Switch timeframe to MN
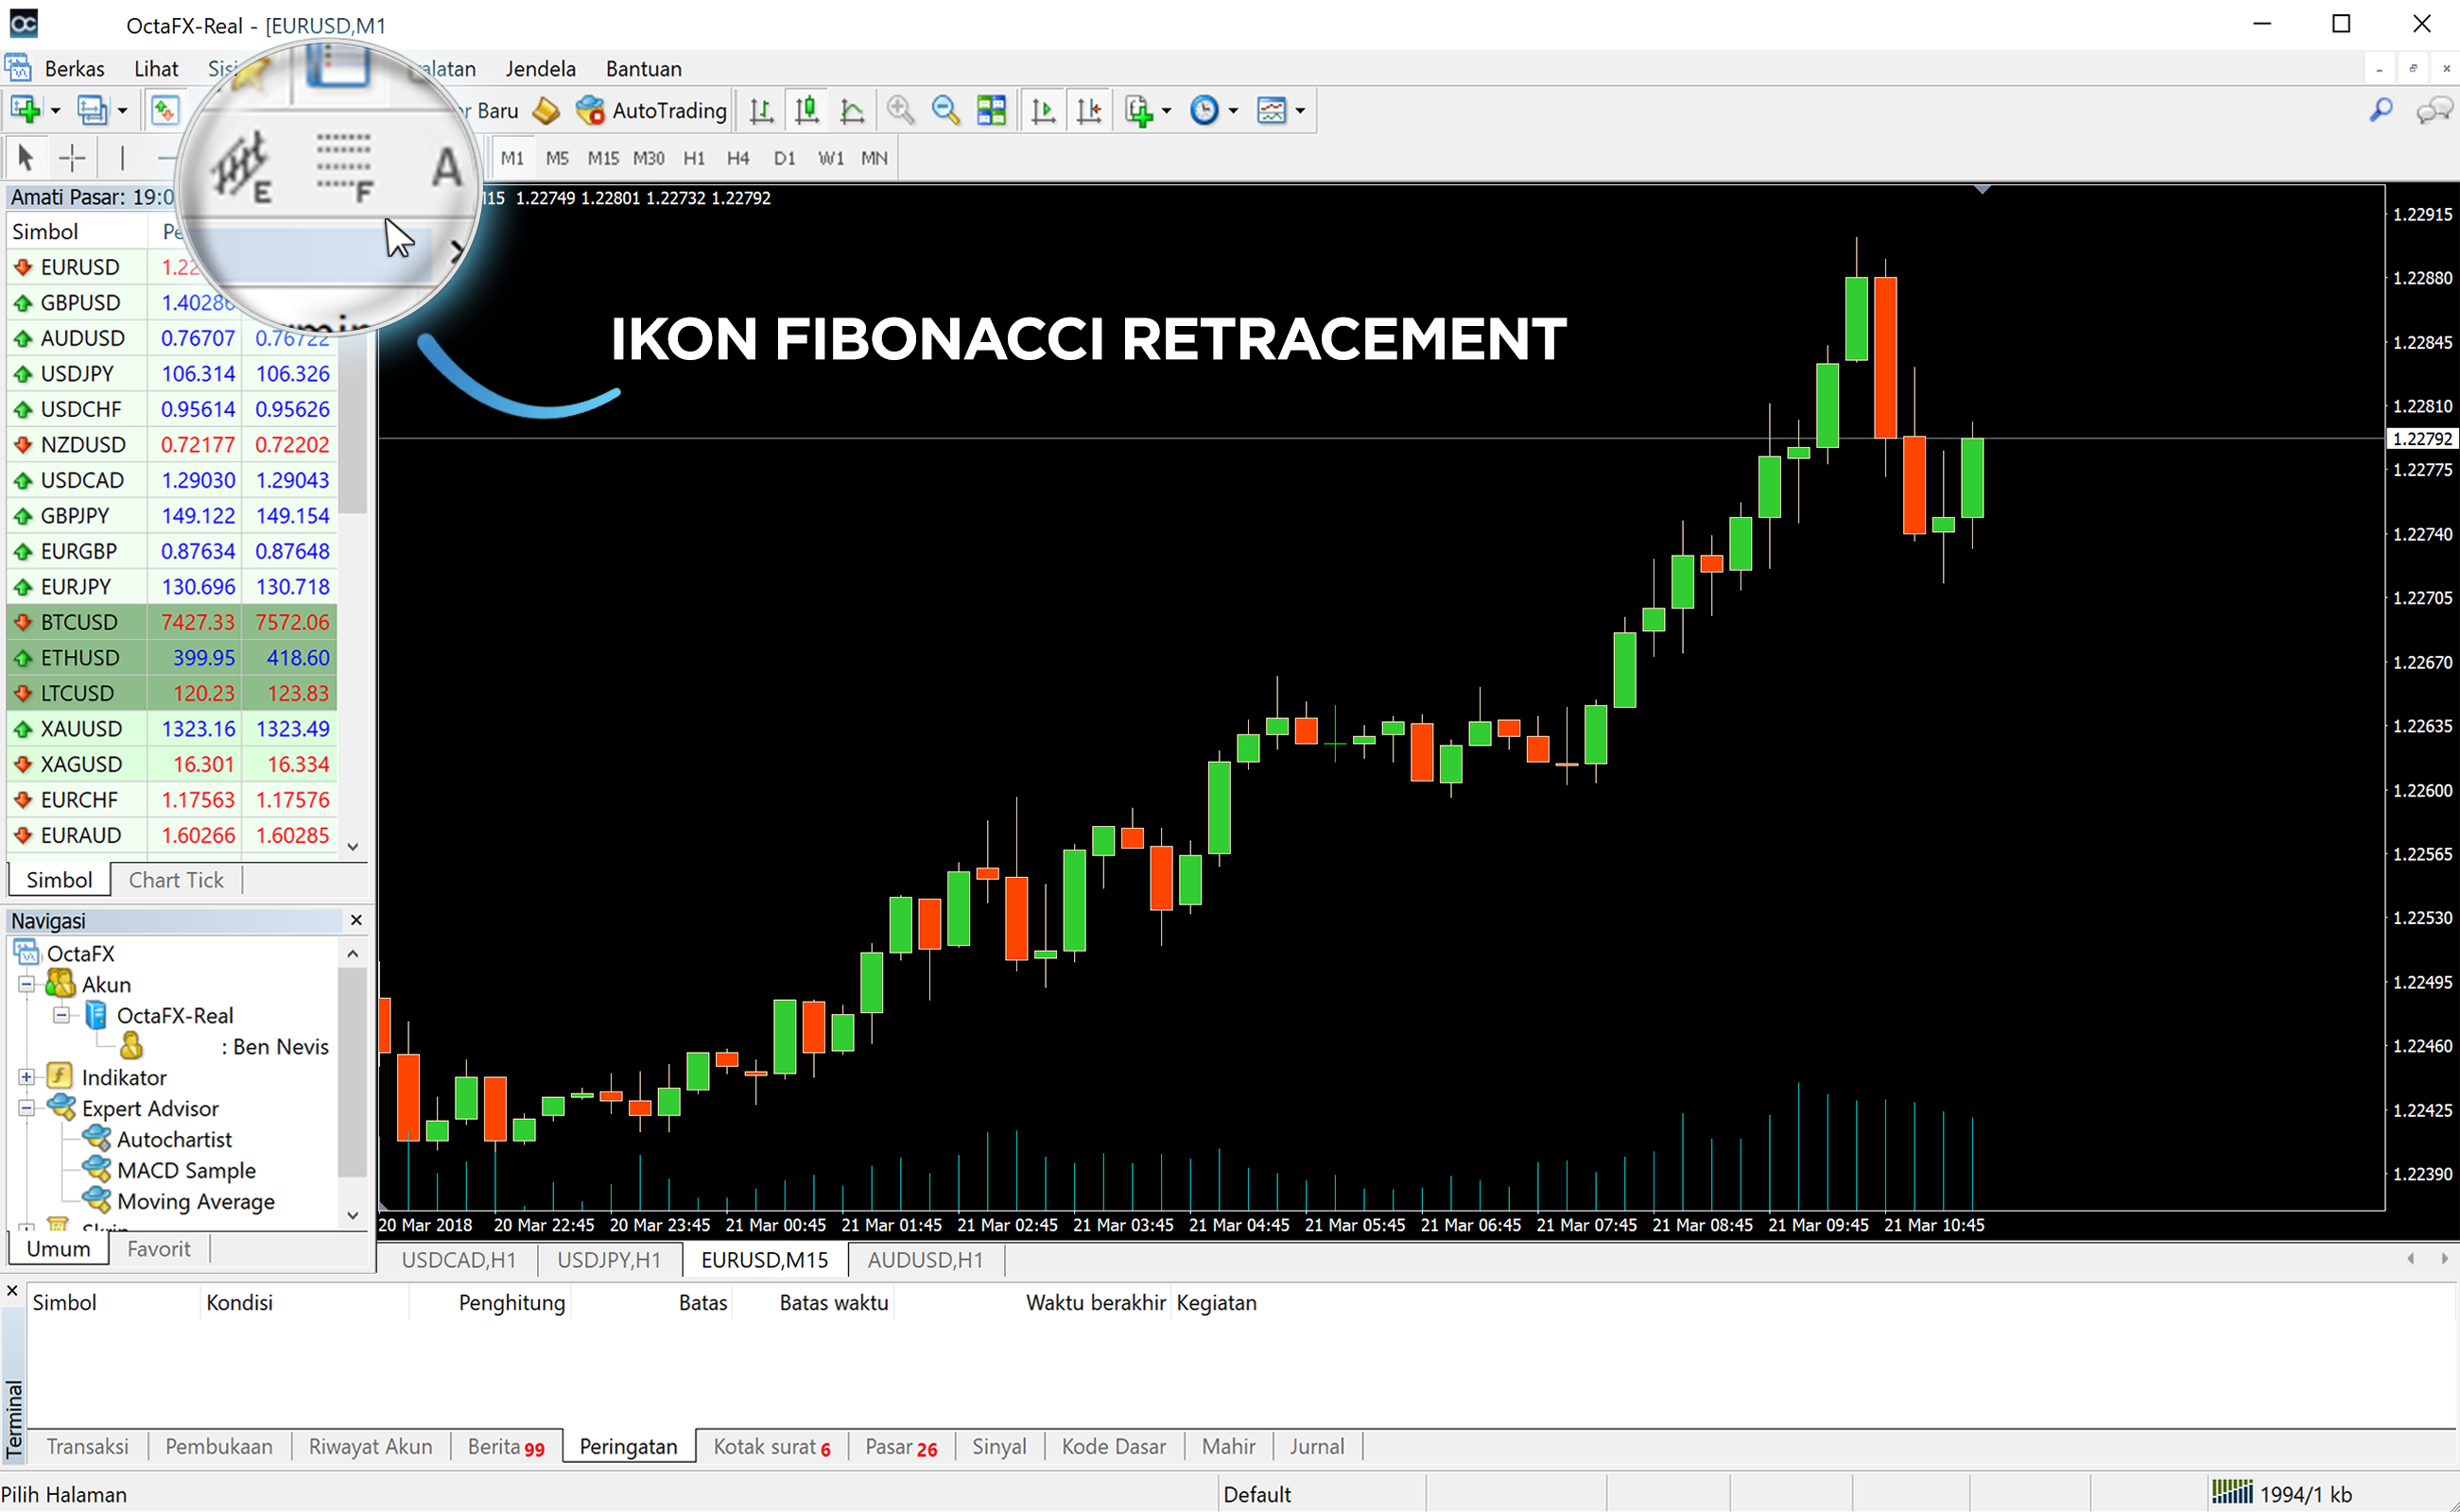The width and height of the screenshot is (2460, 1512). pyautogui.click(x=875, y=158)
